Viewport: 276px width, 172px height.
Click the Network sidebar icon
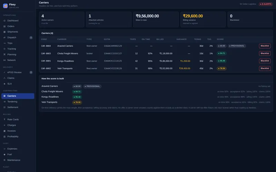pos(4,60)
